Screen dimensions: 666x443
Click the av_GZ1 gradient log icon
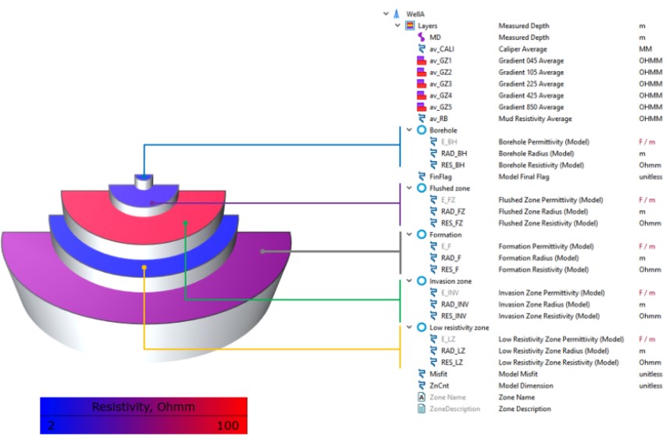pyautogui.click(x=422, y=61)
